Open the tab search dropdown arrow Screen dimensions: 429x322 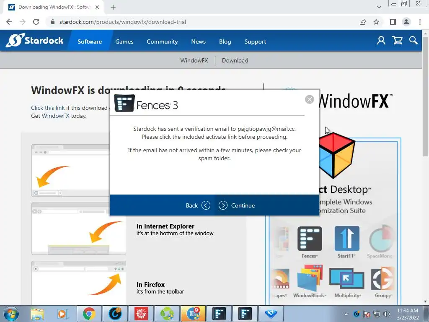[x=379, y=7]
